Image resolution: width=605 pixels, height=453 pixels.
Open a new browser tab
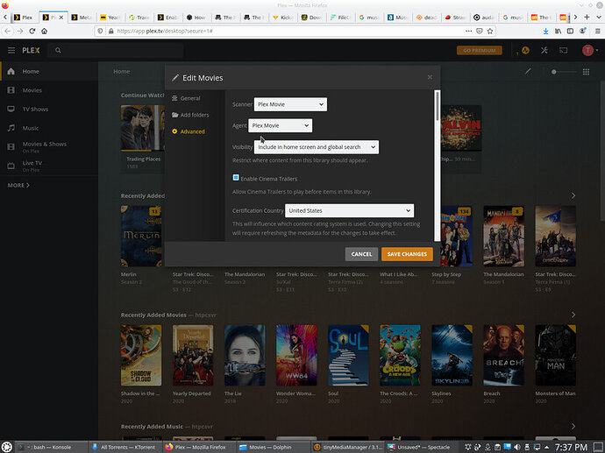pyautogui.click(x=587, y=17)
